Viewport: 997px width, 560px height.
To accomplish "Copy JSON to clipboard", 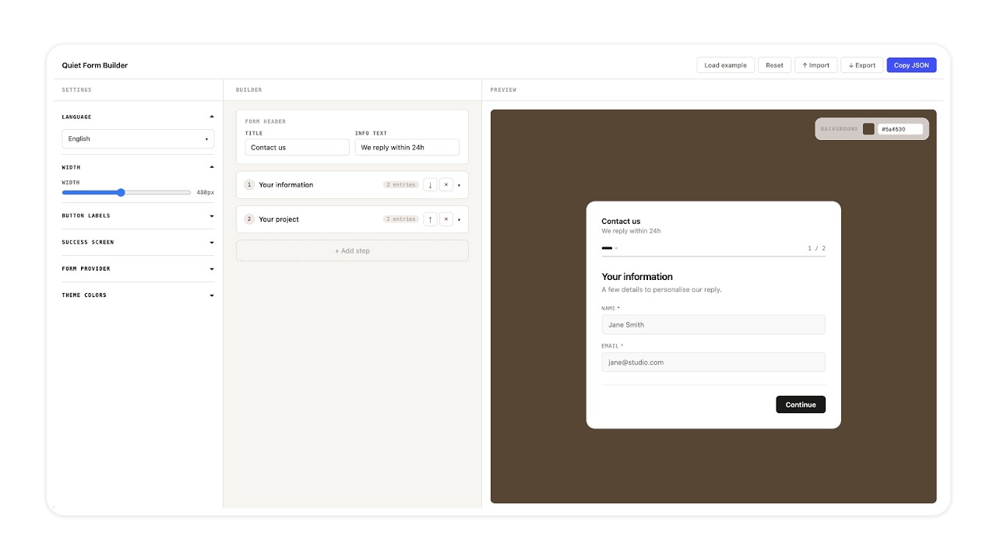I will point(911,65).
